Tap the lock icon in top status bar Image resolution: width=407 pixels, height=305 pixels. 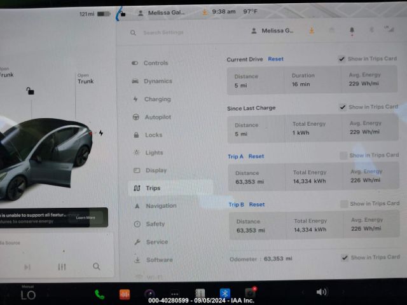coord(123,13)
